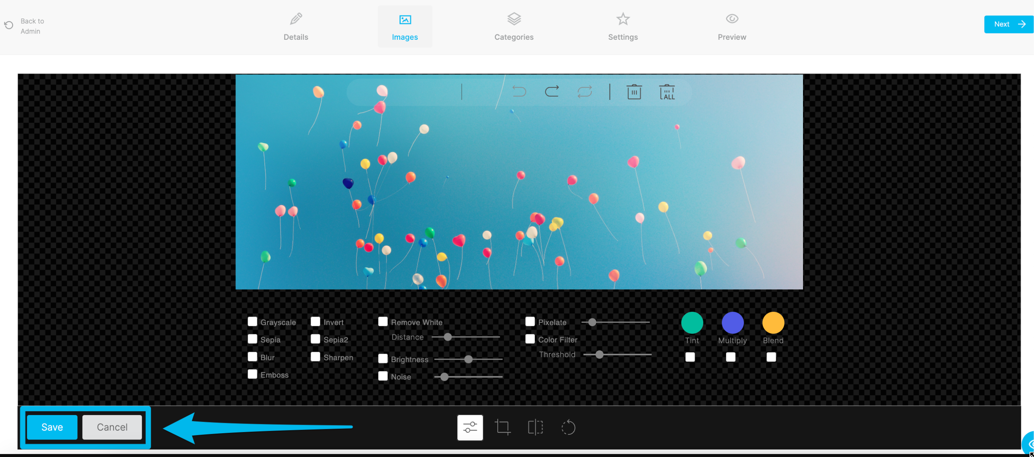Viewport: 1034px width, 457px height.
Task: Enable the Pixelate checkbox
Action: [530, 322]
